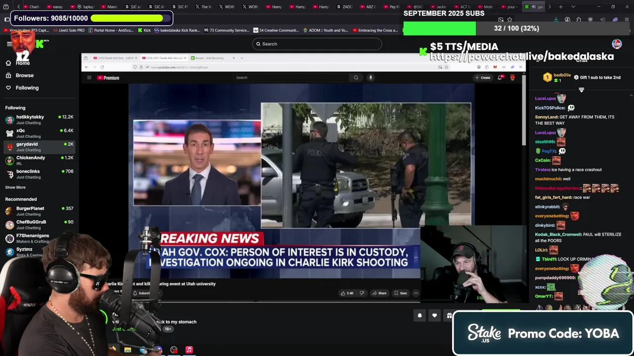This screenshot has height=356, width=634.
Task: Open the LiveU Solo PRO bookmark
Action: click(x=68, y=30)
